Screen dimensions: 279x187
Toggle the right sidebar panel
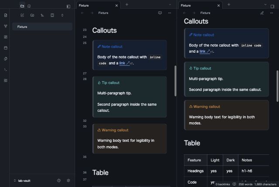(272, 7)
